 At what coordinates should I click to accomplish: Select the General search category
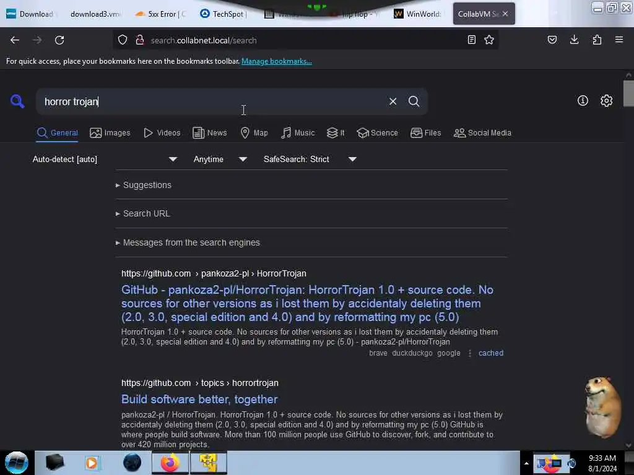pyautogui.click(x=58, y=133)
